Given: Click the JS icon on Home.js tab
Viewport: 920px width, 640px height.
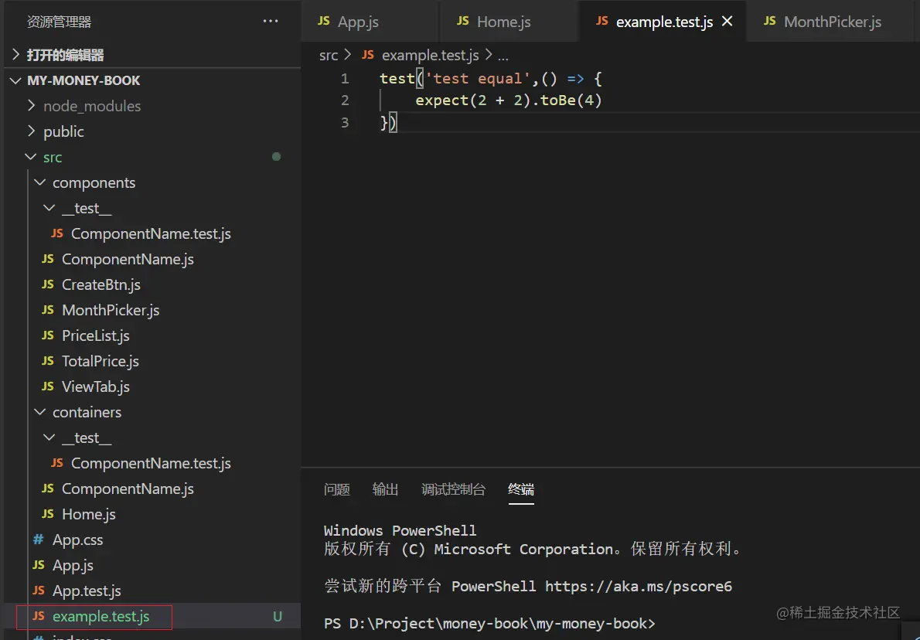Looking at the screenshot, I should point(463,21).
